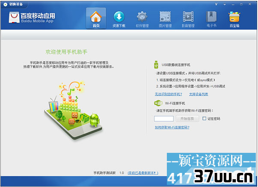Click the green USB connection icon
The width and height of the screenshot is (258, 187).
tap(156, 64)
